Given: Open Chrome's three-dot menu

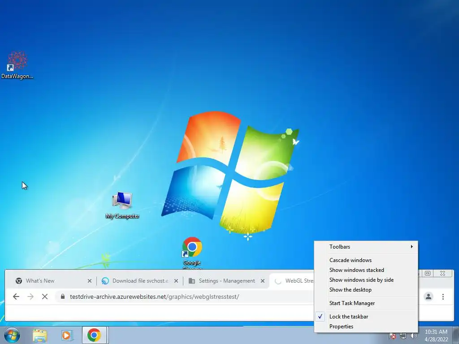Looking at the screenshot, I should pos(443,297).
